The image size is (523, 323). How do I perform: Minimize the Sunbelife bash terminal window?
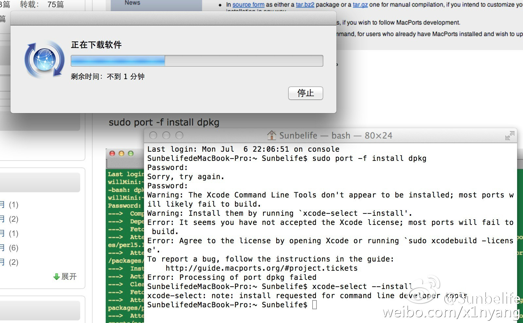coord(166,135)
